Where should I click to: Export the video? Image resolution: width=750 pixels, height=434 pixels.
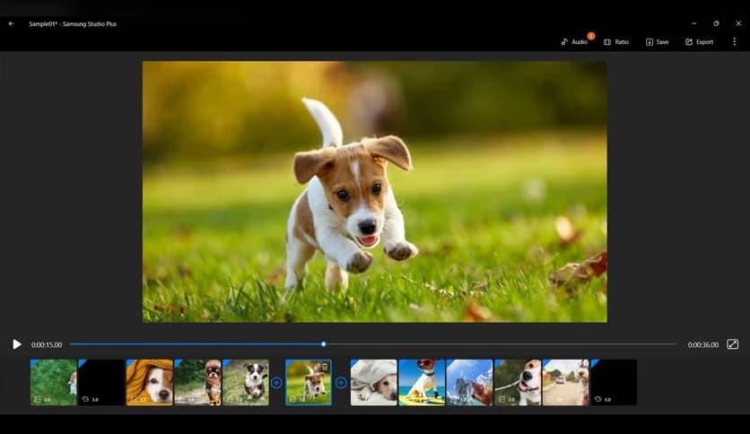tap(699, 42)
